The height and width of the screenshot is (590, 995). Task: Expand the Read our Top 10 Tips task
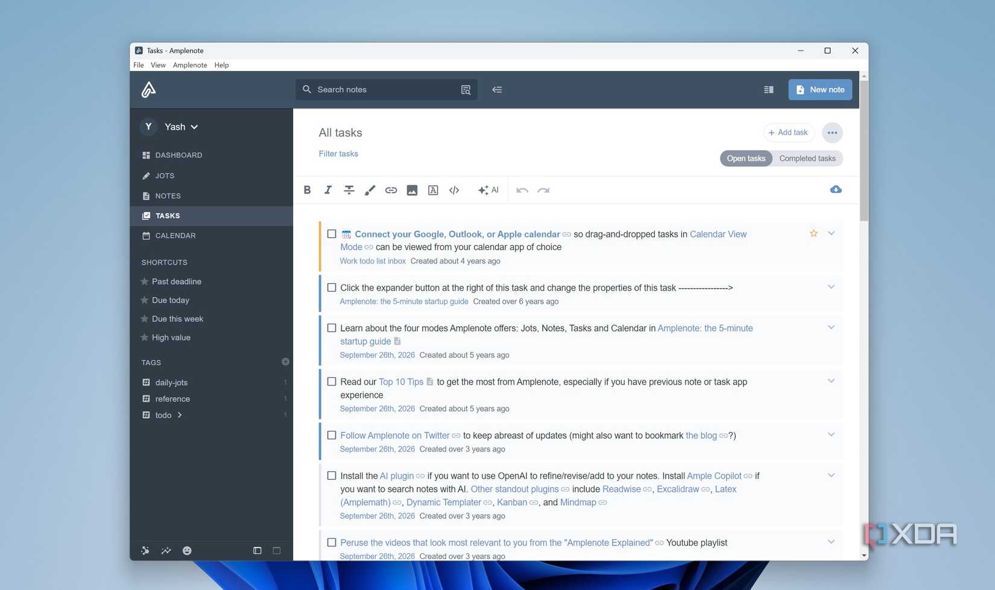pyautogui.click(x=831, y=381)
